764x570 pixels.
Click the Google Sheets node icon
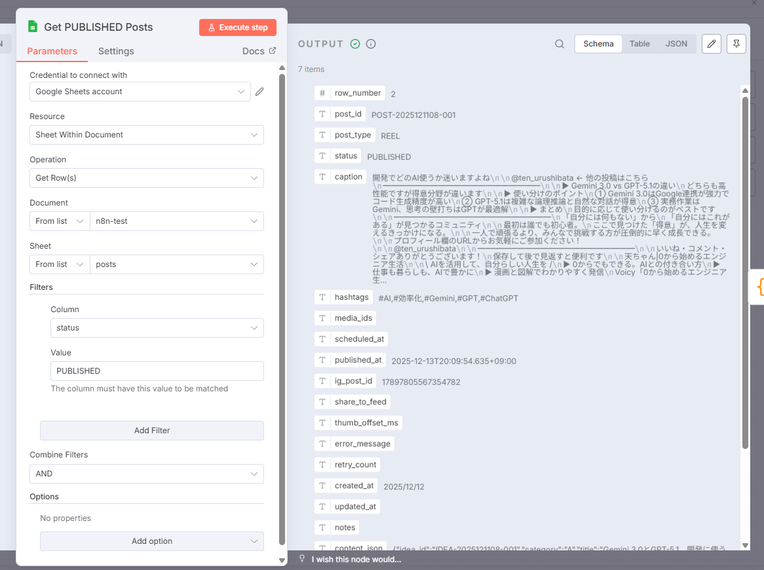tap(33, 27)
